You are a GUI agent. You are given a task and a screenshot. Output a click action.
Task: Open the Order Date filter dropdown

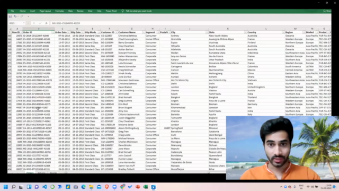click(68, 32)
